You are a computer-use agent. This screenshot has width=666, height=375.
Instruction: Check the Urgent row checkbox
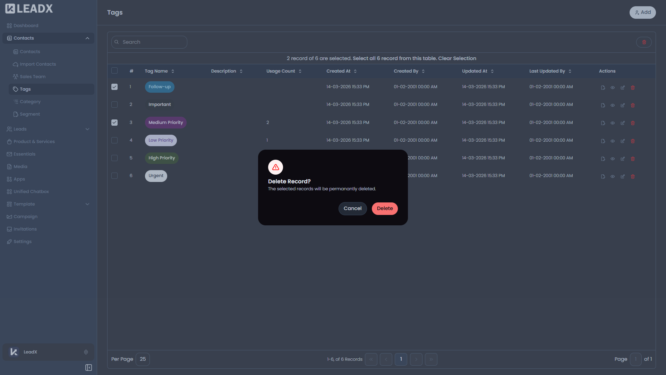(x=114, y=176)
